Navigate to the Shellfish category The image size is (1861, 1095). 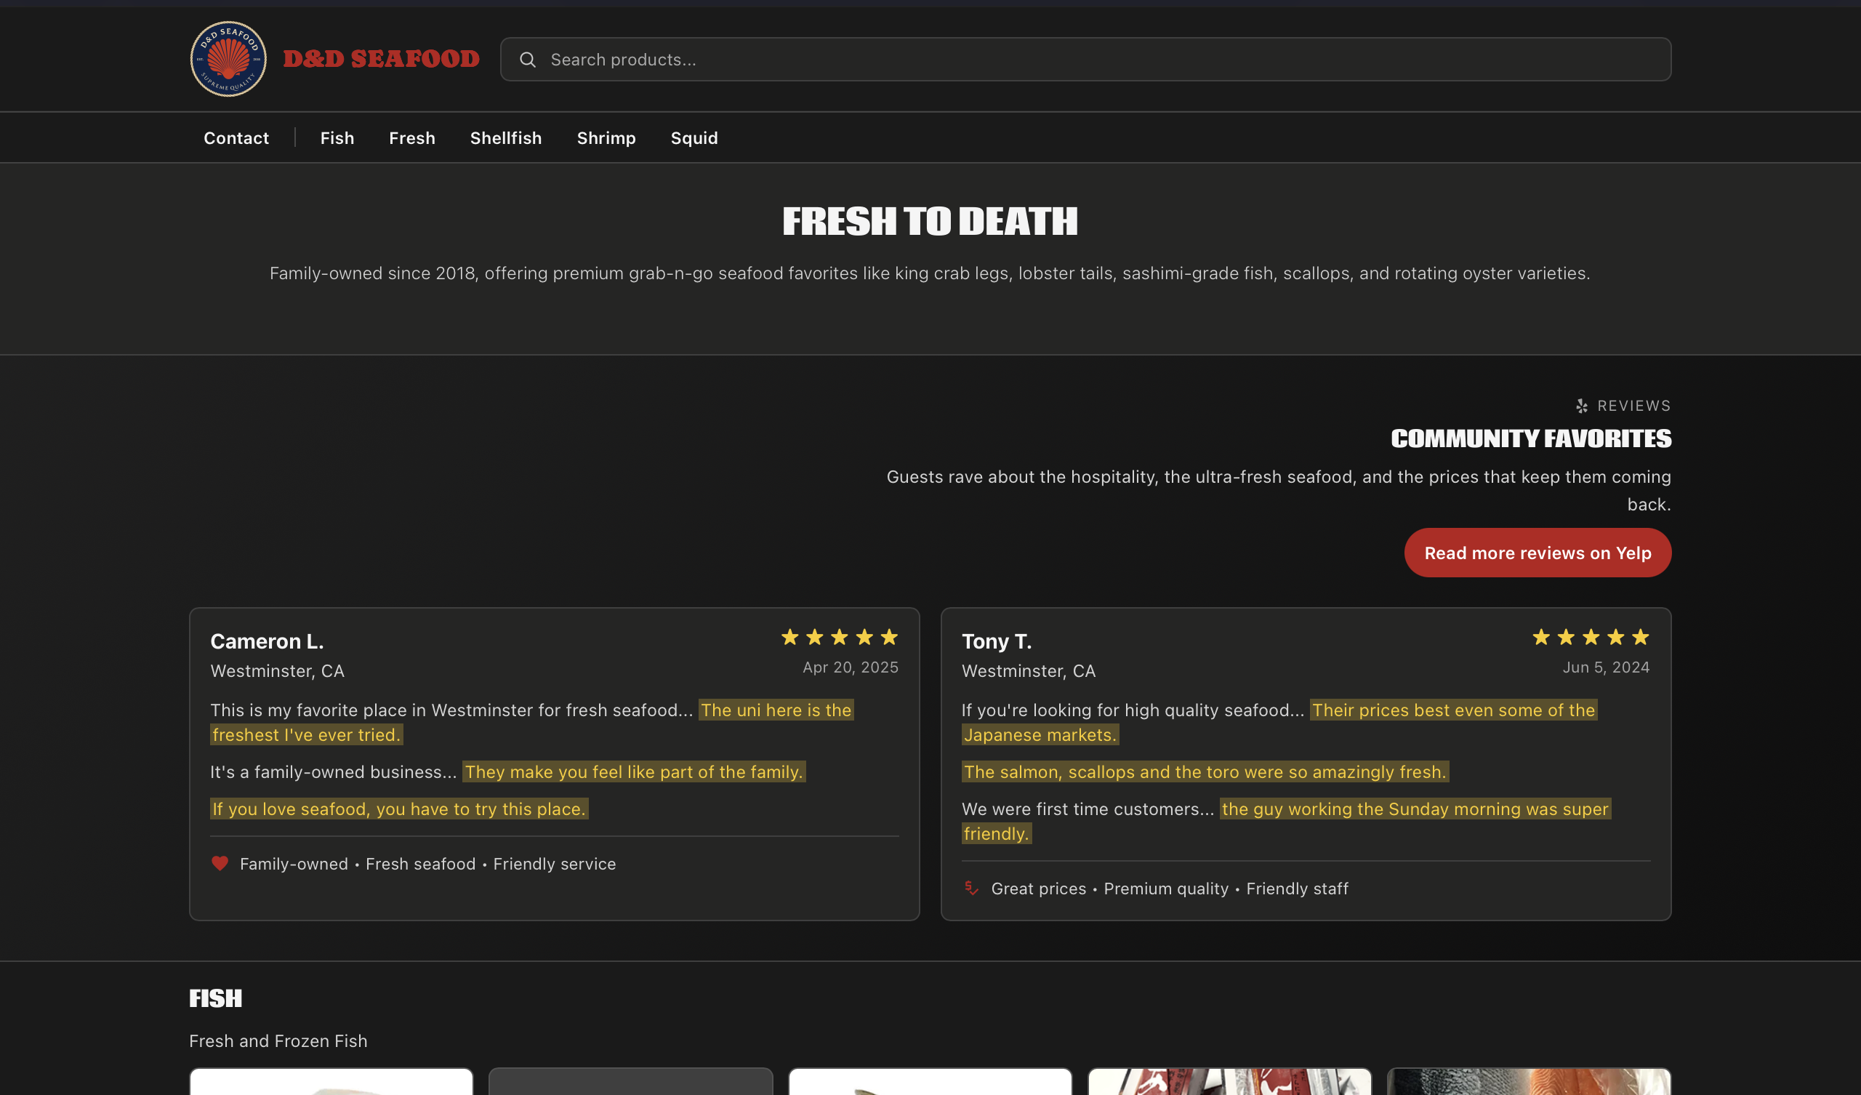[x=506, y=138]
